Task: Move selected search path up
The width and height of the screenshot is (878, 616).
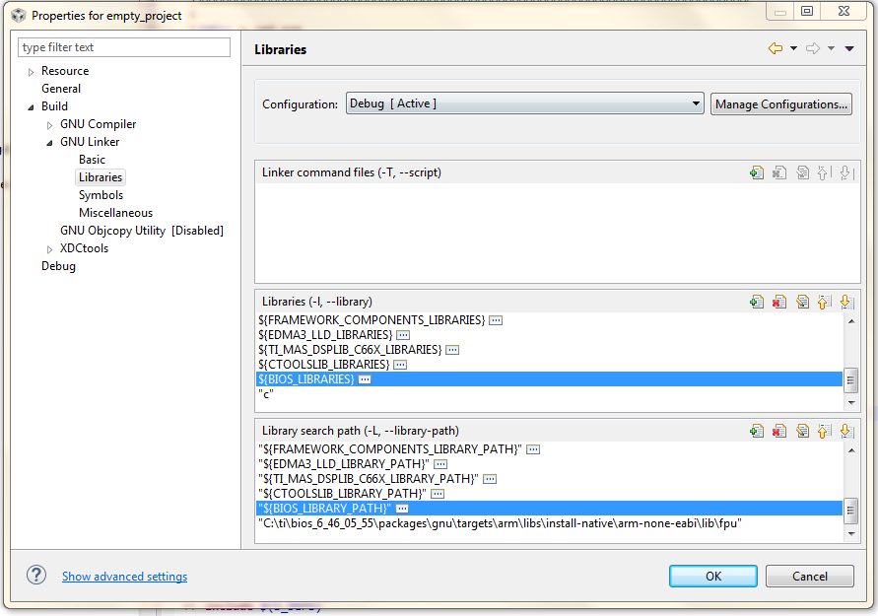Action: tap(824, 431)
